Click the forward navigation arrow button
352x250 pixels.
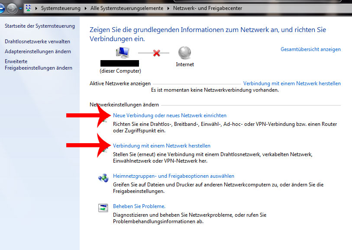click(12, 8)
